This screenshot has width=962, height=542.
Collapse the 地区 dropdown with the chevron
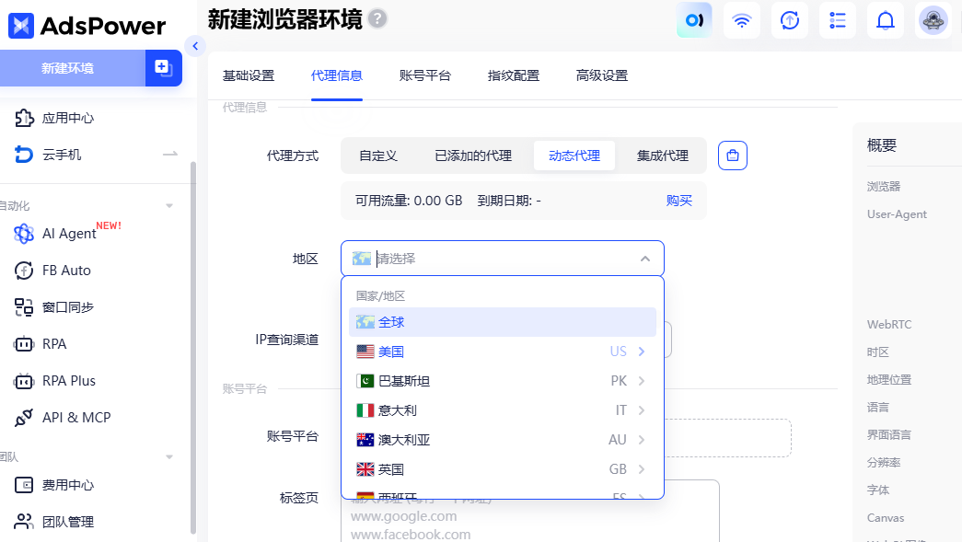[x=644, y=259]
